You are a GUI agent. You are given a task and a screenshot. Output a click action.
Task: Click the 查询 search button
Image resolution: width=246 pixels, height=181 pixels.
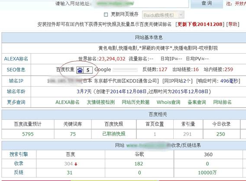coord(207,3)
